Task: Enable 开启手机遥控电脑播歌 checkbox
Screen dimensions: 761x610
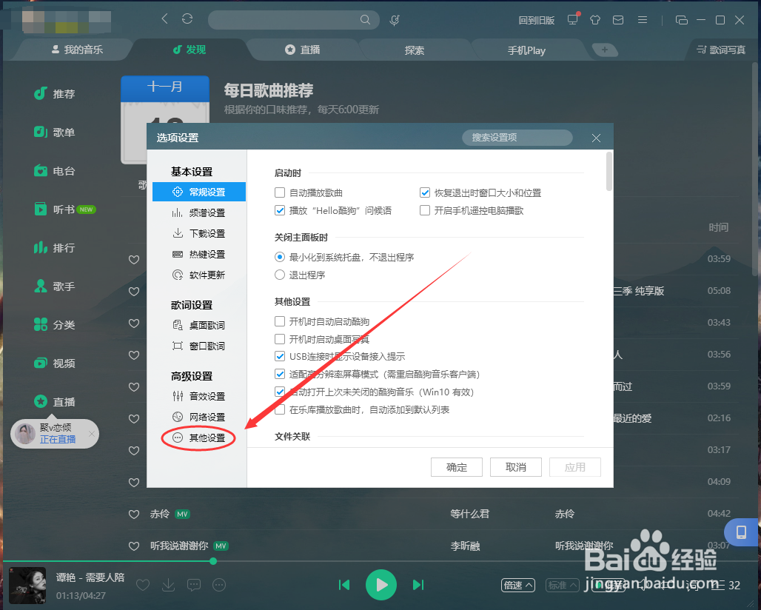Action: coord(425,210)
